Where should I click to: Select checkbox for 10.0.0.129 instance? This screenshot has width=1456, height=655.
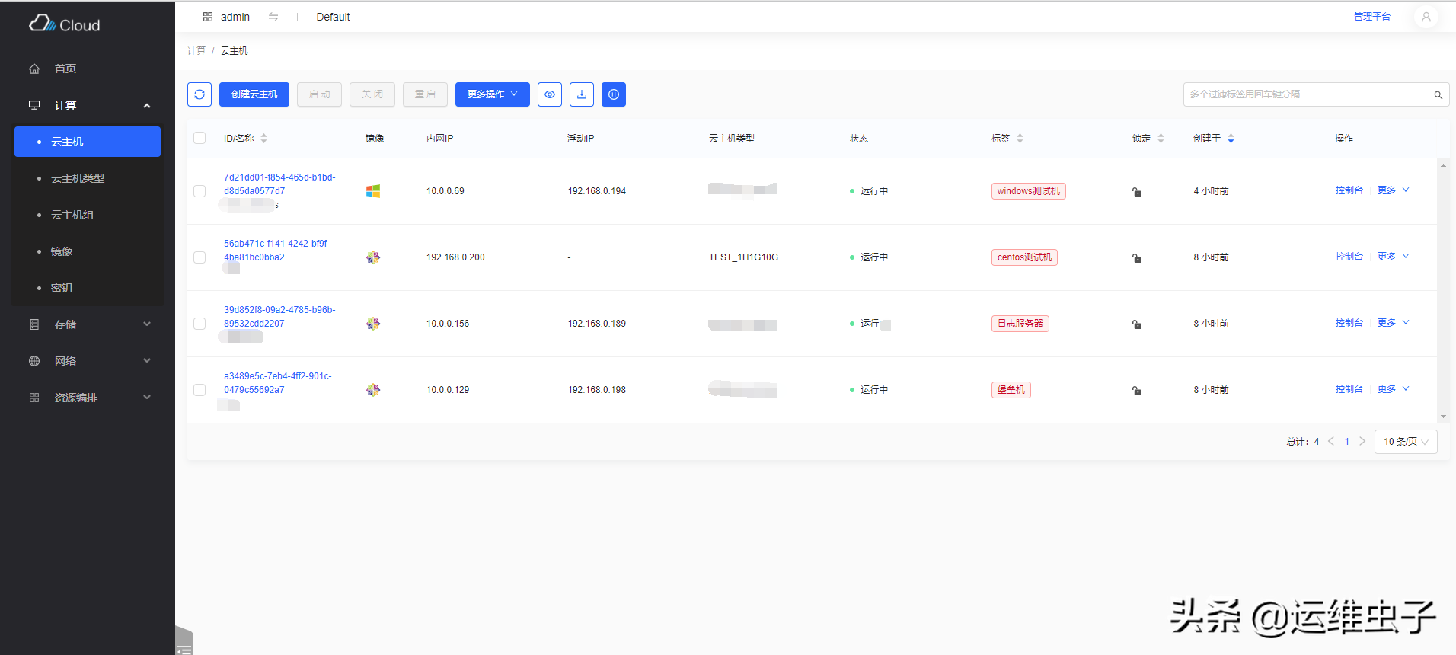200,390
